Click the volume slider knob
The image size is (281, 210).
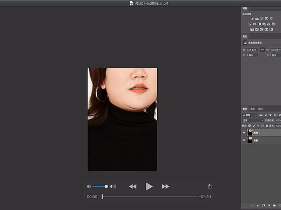pos(106,186)
